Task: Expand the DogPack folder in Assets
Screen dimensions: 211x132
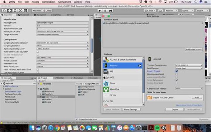Action: click(x=41, y=94)
